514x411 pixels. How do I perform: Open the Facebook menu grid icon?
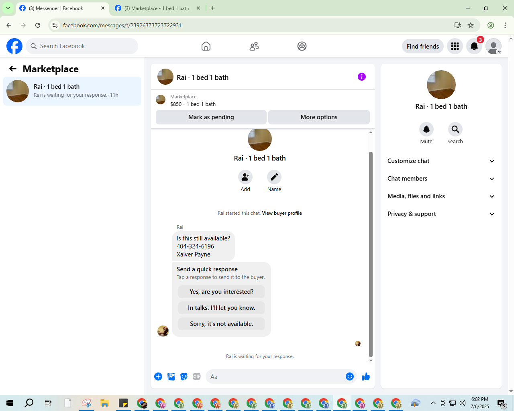[x=455, y=46]
